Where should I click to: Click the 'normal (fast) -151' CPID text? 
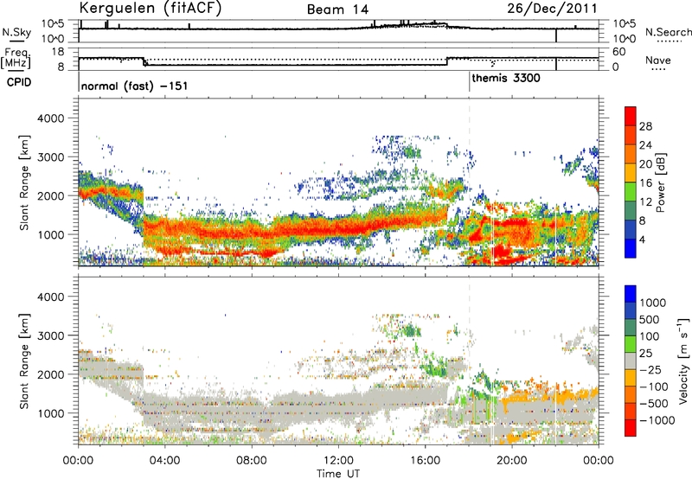click(135, 86)
